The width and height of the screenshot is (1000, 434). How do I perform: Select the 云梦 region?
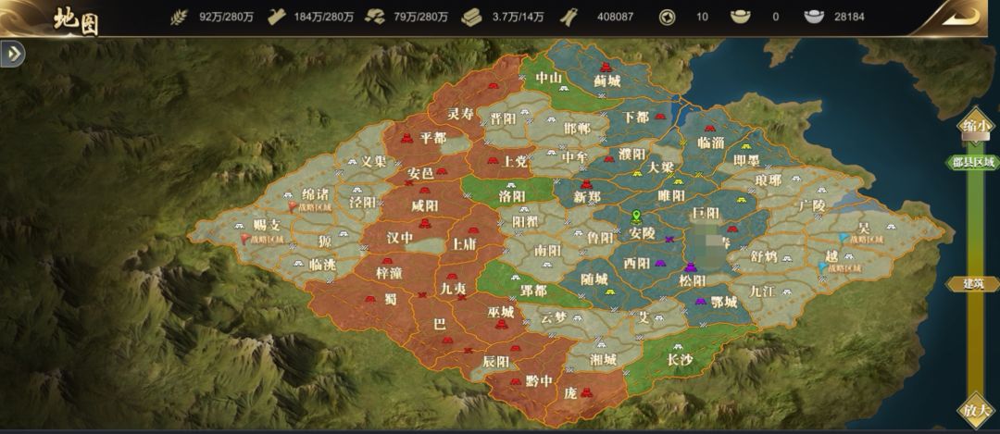tap(553, 318)
